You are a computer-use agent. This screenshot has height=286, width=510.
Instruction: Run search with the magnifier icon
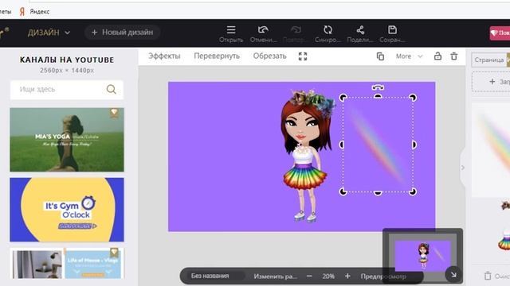pos(112,90)
